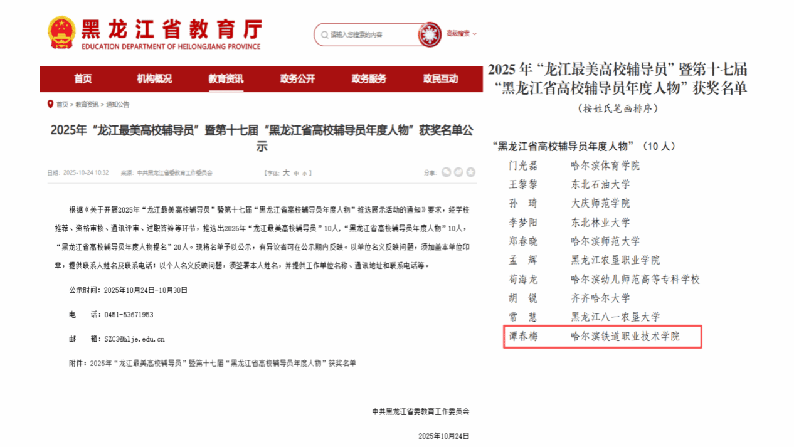Set font size to large (大)
Image resolution: width=794 pixels, height=447 pixels.
tap(286, 172)
